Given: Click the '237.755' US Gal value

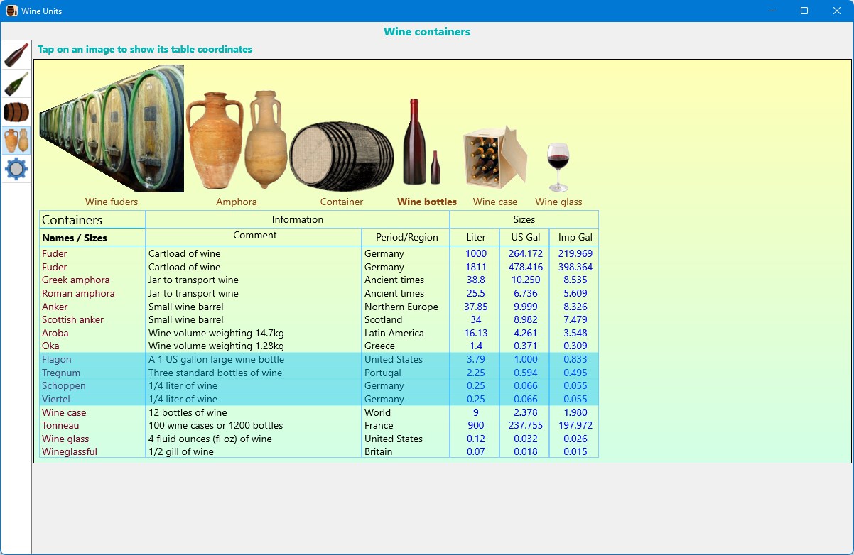Looking at the screenshot, I should click(526, 425).
